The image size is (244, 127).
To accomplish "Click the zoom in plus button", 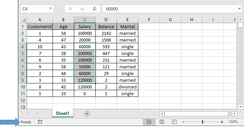I will click(222, 122).
